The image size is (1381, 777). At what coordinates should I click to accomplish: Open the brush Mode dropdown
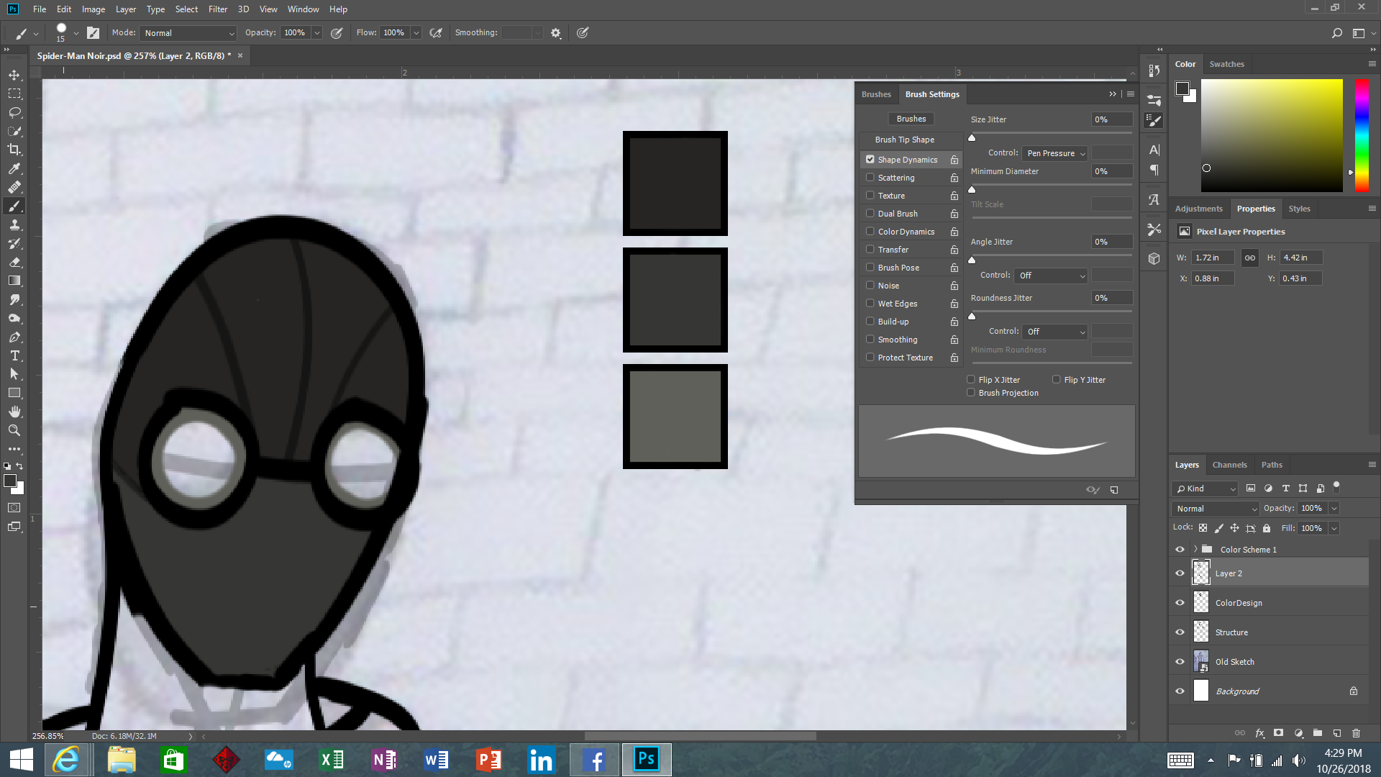[x=189, y=33]
